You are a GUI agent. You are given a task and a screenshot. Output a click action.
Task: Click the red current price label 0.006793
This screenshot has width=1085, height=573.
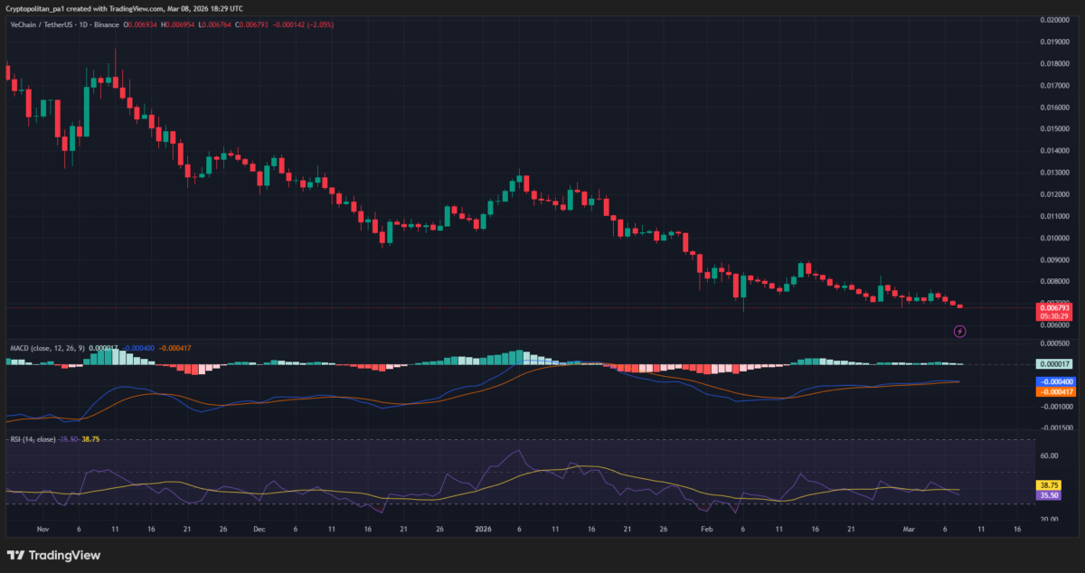click(1054, 308)
